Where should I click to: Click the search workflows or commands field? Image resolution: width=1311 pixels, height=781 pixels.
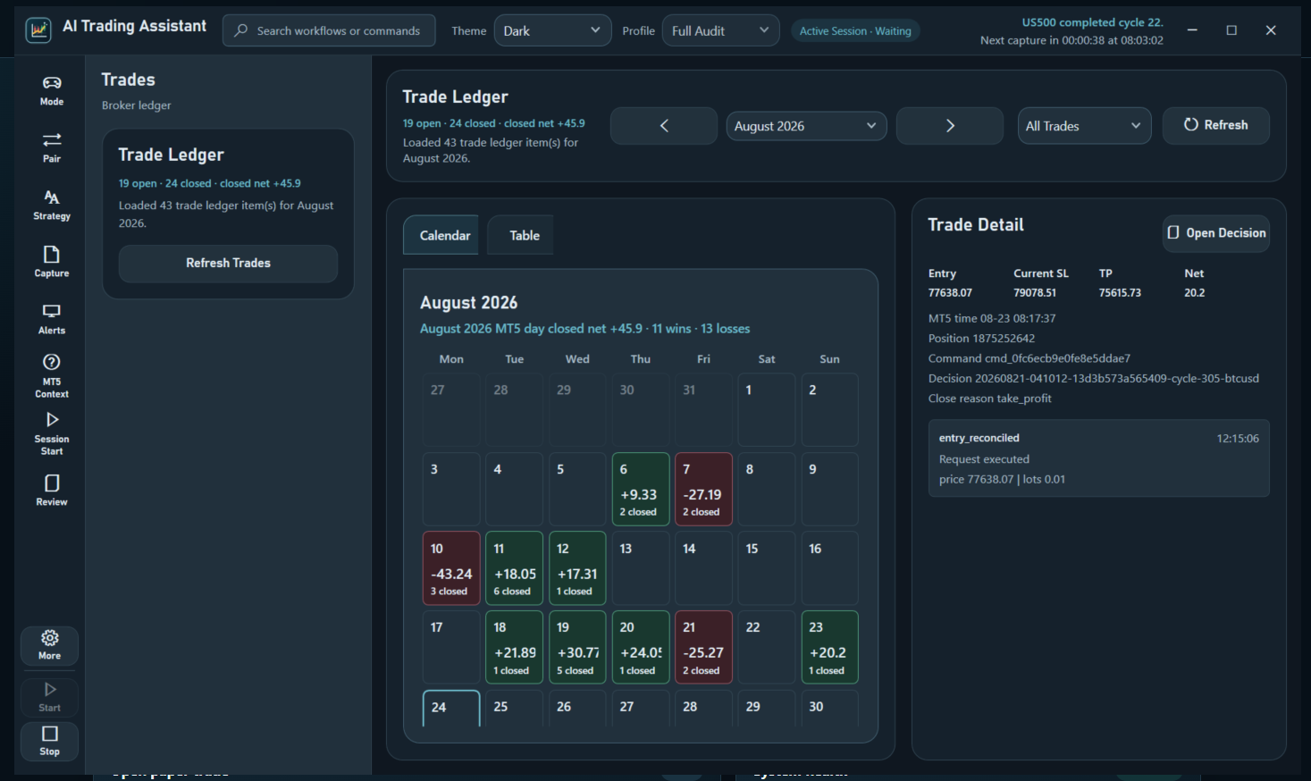coord(329,30)
